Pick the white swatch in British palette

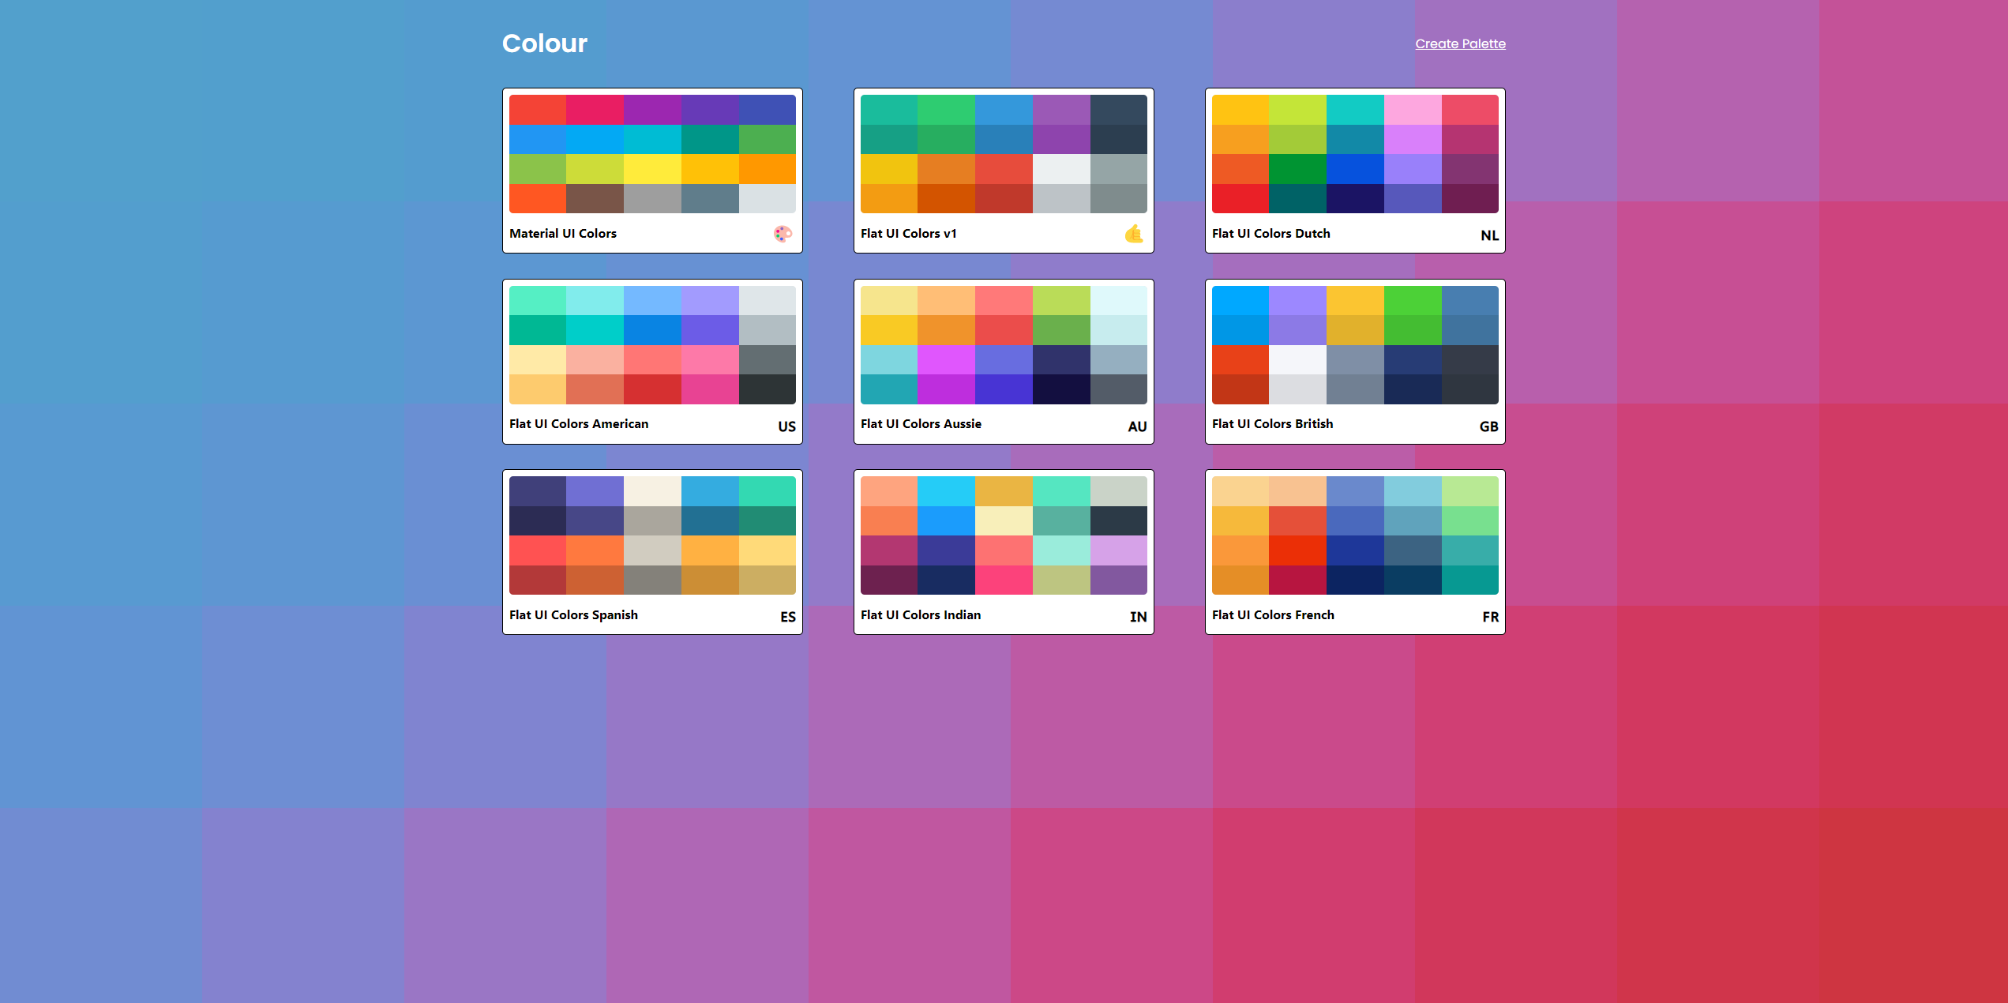[x=1297, y=360]
